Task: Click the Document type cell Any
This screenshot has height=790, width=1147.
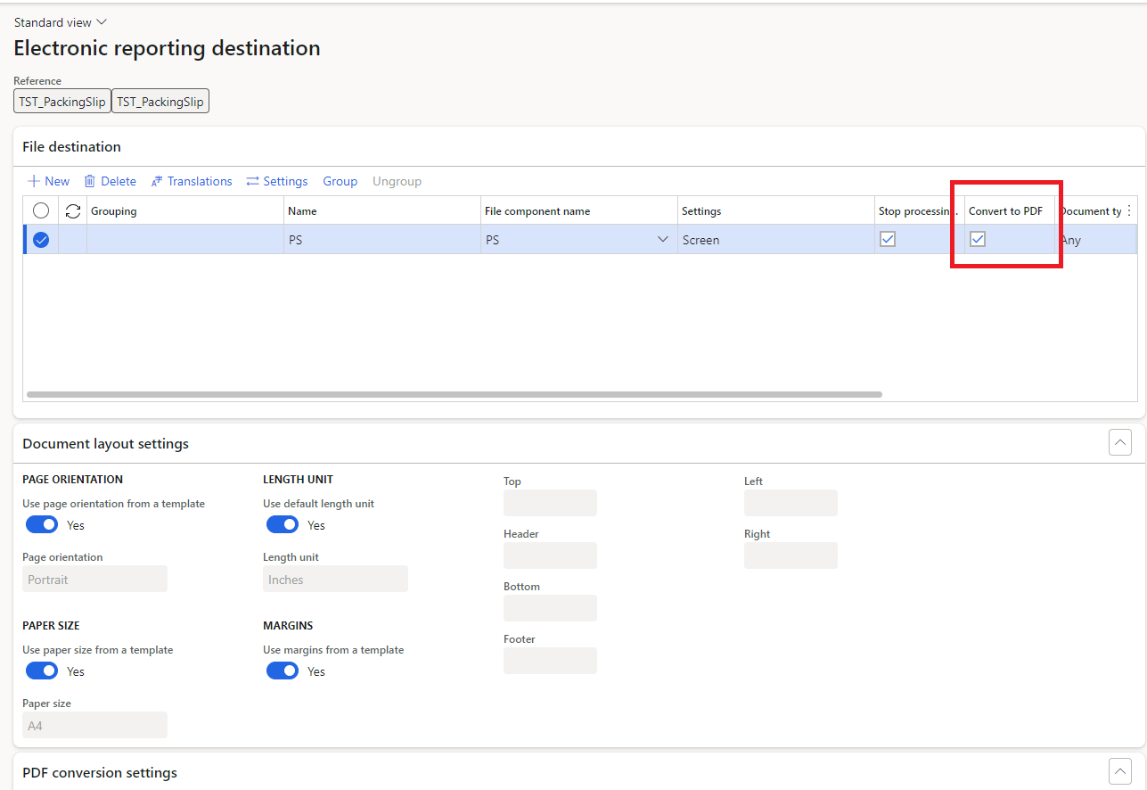Action: click(1097, 239)
